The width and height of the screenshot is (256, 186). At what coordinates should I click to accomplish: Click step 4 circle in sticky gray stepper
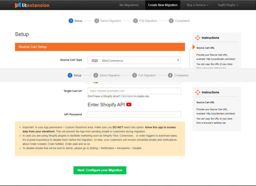point(170,75)
